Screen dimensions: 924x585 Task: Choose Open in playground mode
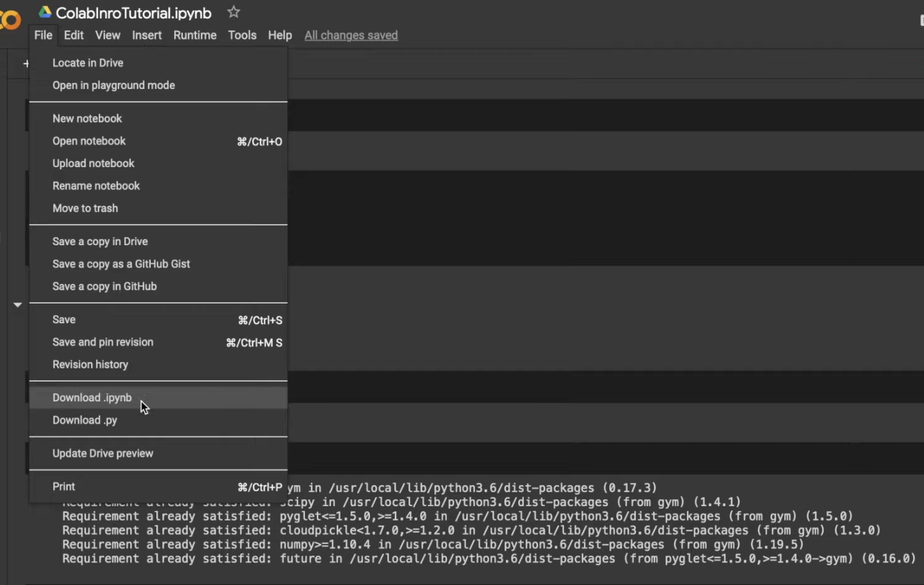pos(158,85)
